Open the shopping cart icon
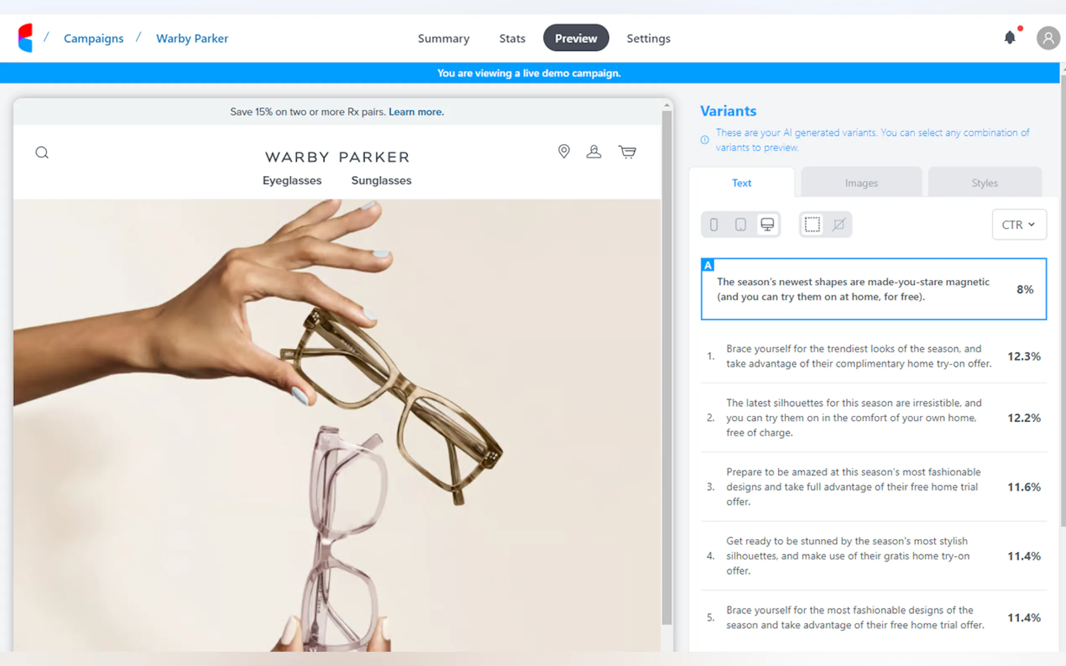The height and width of the screenshot is (666, 1066). click(627, 152)
